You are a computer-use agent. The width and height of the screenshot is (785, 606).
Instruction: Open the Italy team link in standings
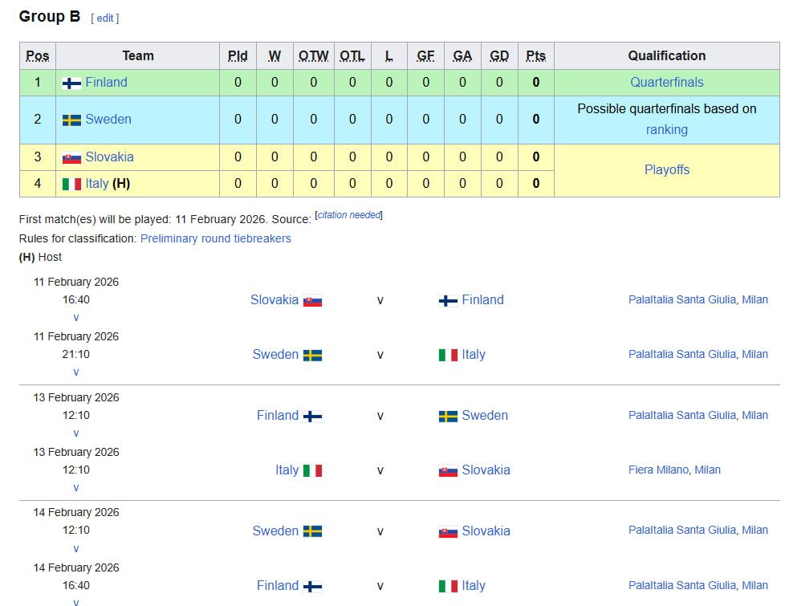pos(96,184)
